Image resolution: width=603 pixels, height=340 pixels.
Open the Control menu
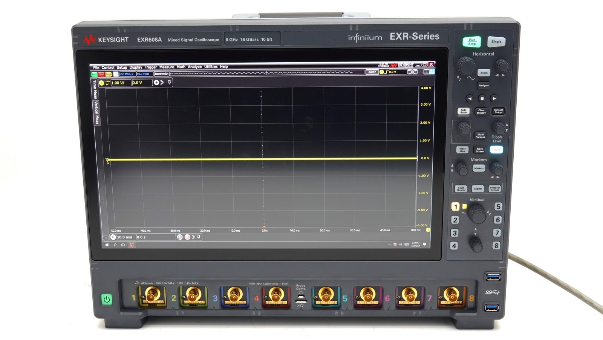108,68
